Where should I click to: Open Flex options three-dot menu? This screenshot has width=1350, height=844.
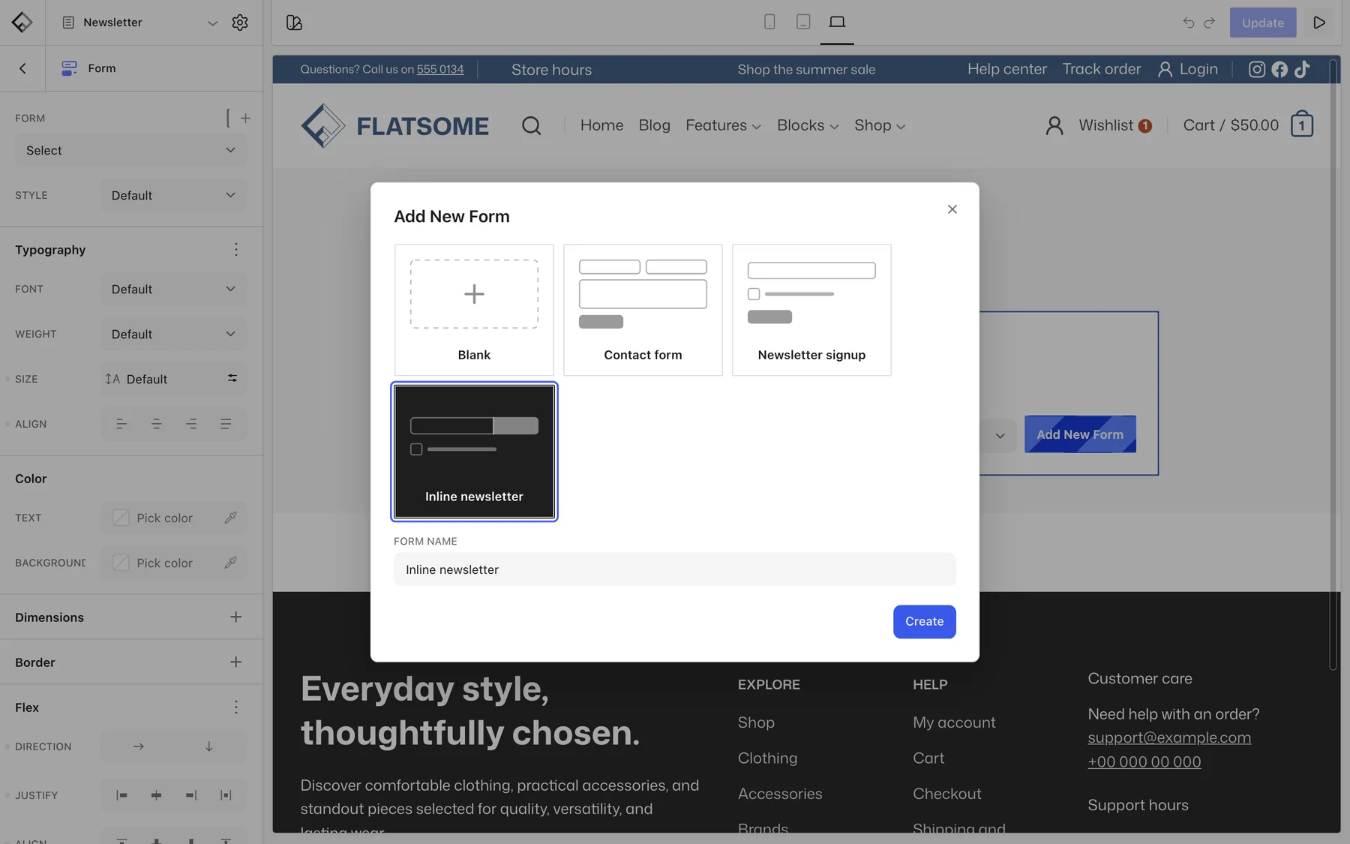[x=236, y=707]
